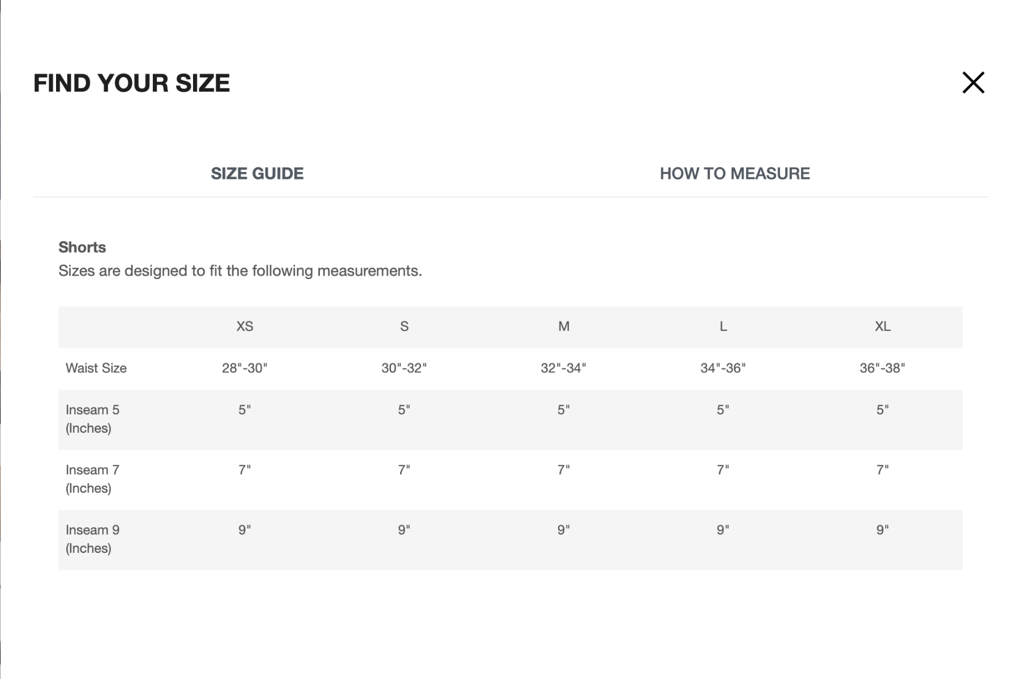Click the Waist Size row label

(x=96, y=368)
